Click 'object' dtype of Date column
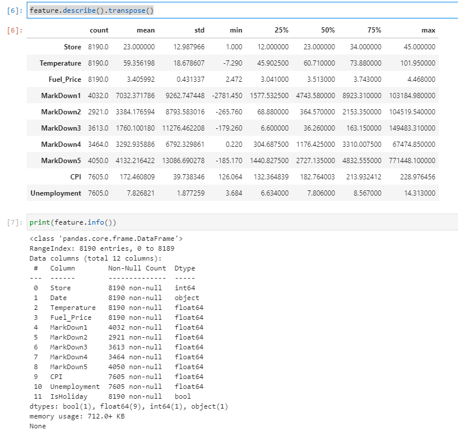This screenshot has width=458, height=433. (187, 298)
